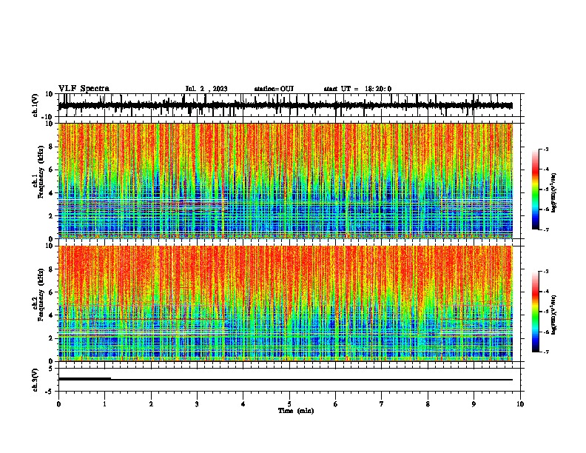Image resolution: width=586 pixels, height=453 pixels.
Task: Click the time axis tick label '3'
Action: pyautogui.click(x=197, y=404)
